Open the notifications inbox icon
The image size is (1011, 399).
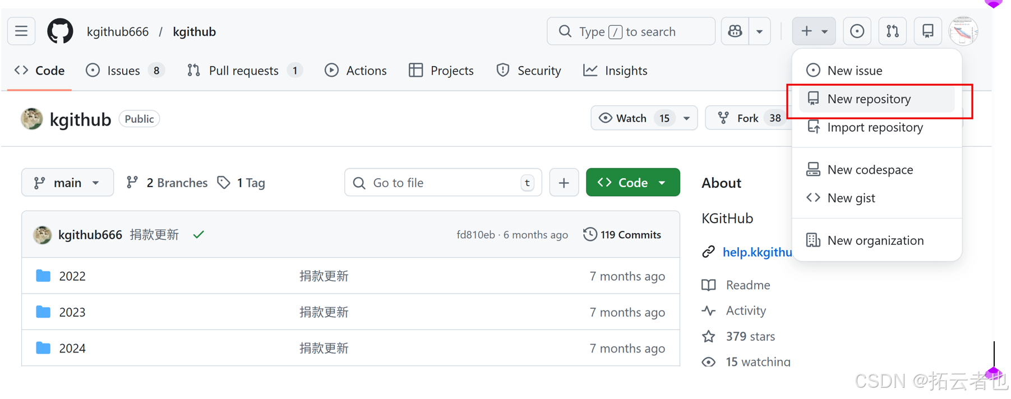pos(928,31)
